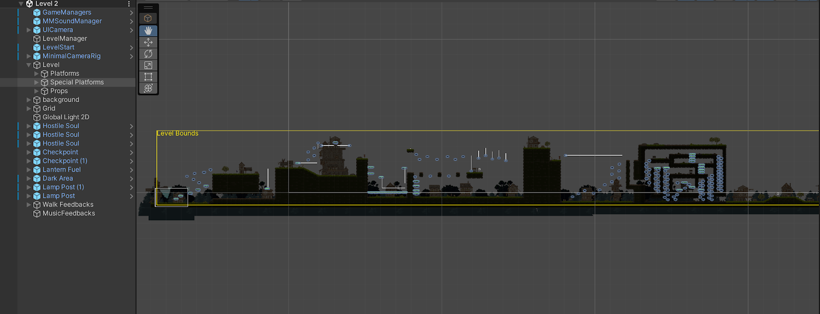Screen dimensions: 820x314
Task: Click the LevelStart prefab cube icon
Action: point(37,47)
